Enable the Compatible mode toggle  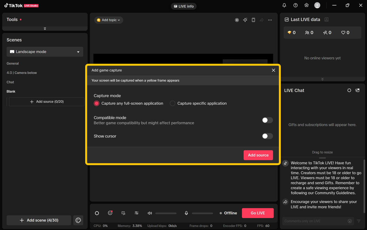tap(267, 120)
